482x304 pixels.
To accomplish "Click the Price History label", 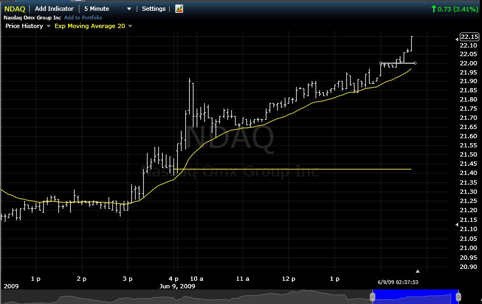I will pyautogui.click(x=24, y=26).
